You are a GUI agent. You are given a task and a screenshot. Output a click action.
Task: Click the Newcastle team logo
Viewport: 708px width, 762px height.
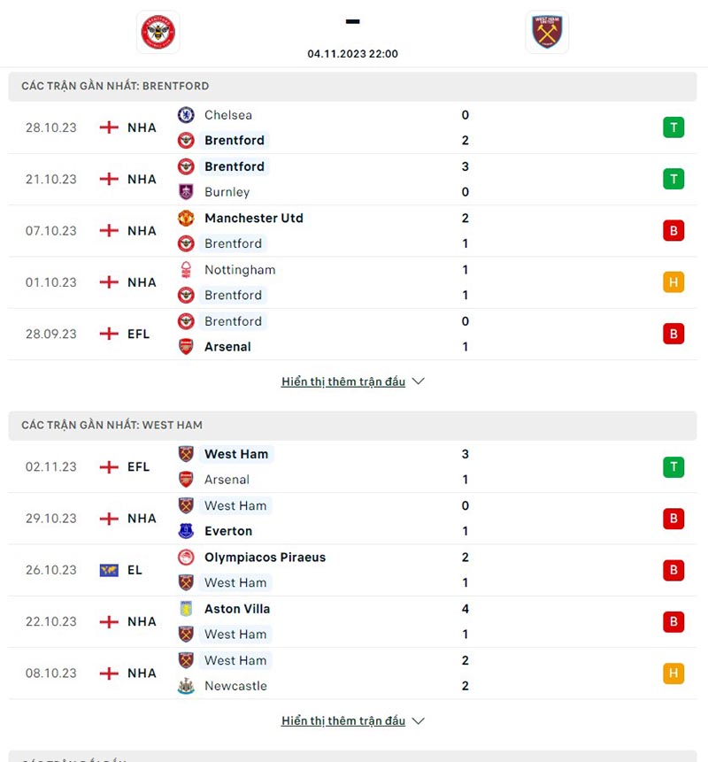[x=186, y=686]
